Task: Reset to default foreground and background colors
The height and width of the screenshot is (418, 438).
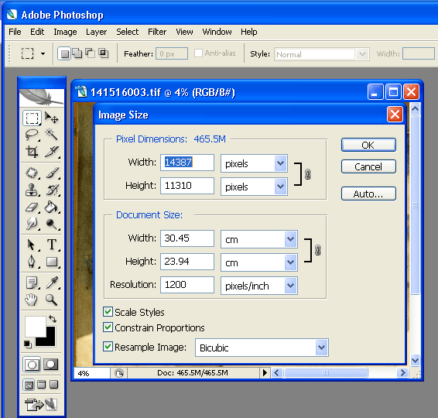Action: click(27, 344)
